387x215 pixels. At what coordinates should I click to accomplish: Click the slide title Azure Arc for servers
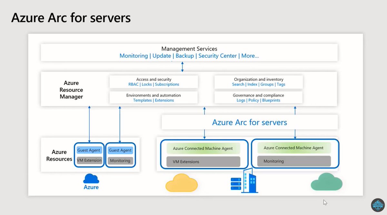pyautogui.click(x=71, y=18)
